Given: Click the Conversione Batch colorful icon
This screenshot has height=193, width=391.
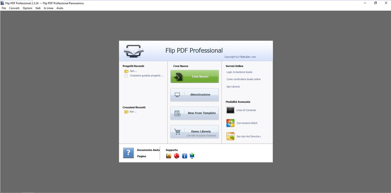Looking at the screenshot, I should (x=230, y=123).
